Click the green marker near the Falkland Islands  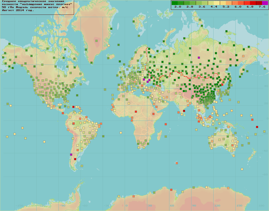tap(82, 166)
